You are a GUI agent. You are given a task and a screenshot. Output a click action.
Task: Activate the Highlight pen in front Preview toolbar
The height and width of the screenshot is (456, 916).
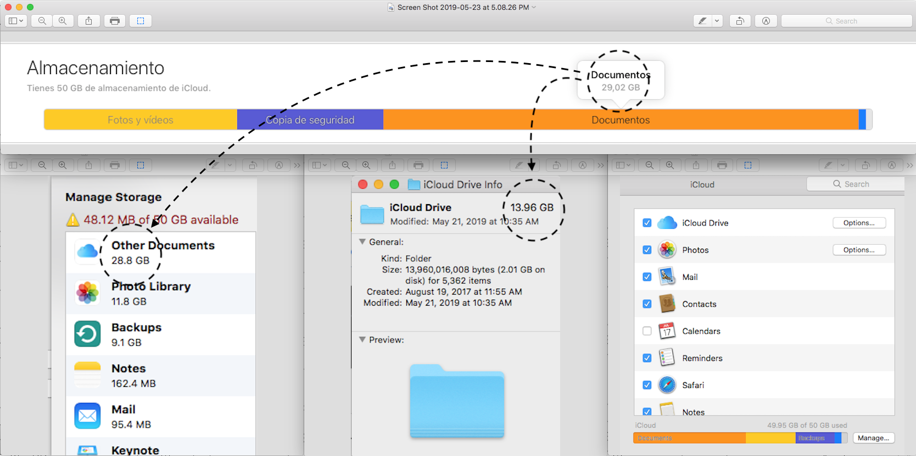pos(702,21)
